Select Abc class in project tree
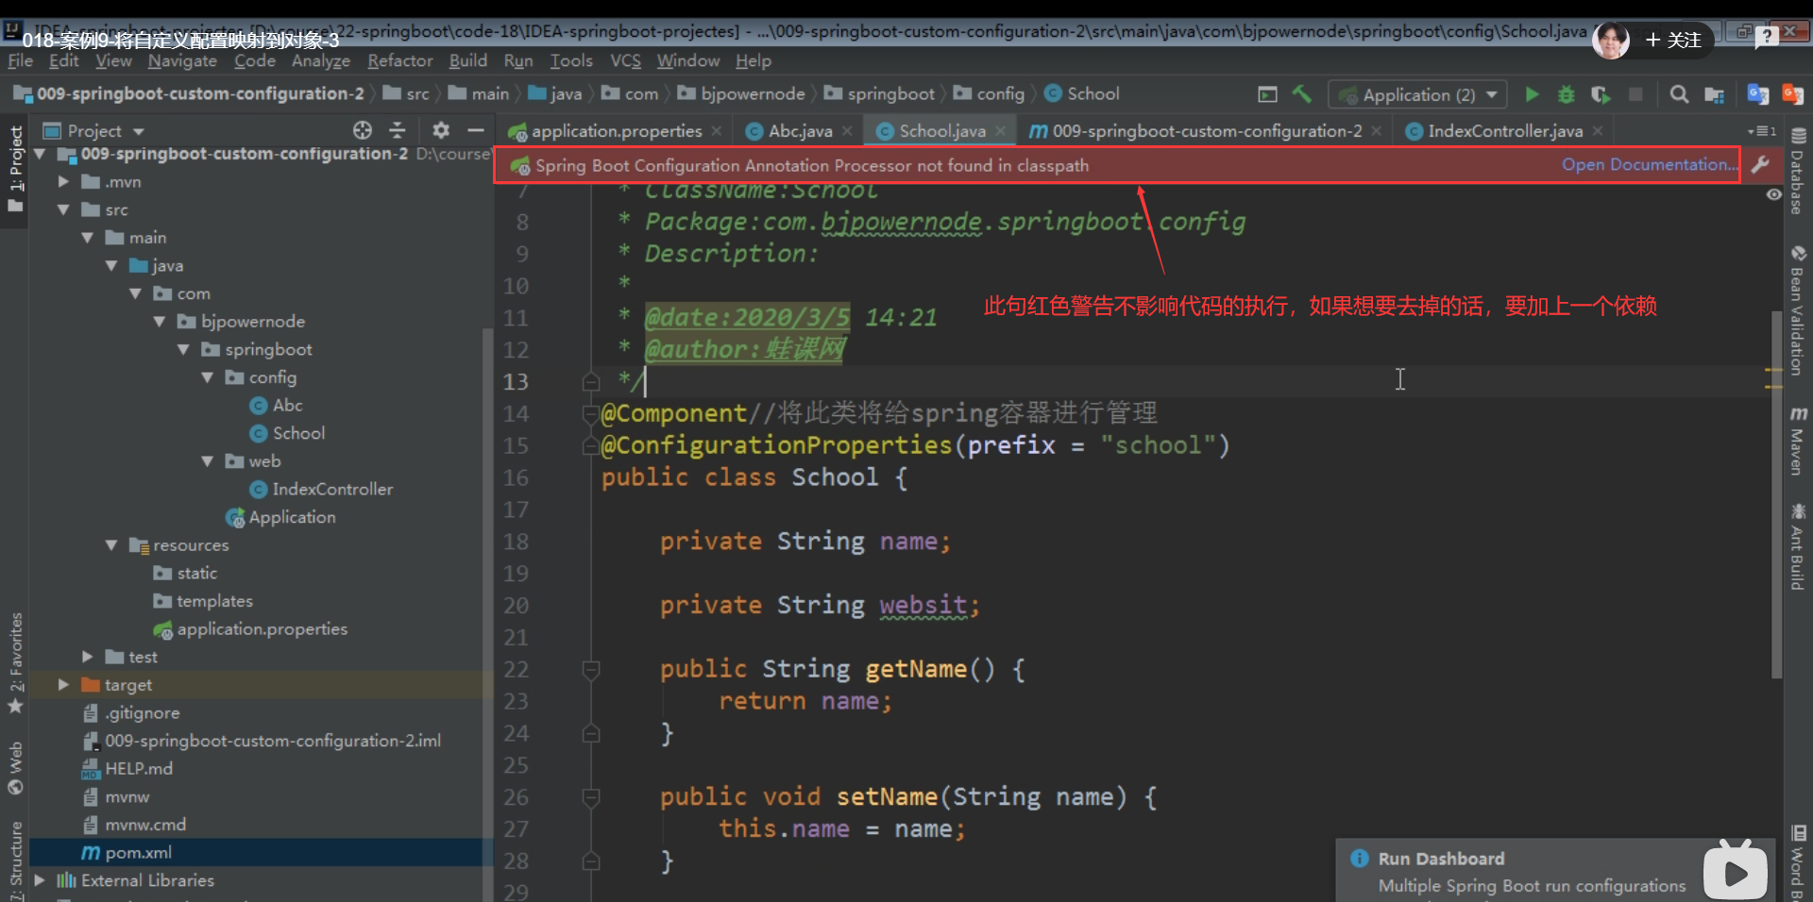This screenshot has height=902, width=1813. tap(287, 405)
